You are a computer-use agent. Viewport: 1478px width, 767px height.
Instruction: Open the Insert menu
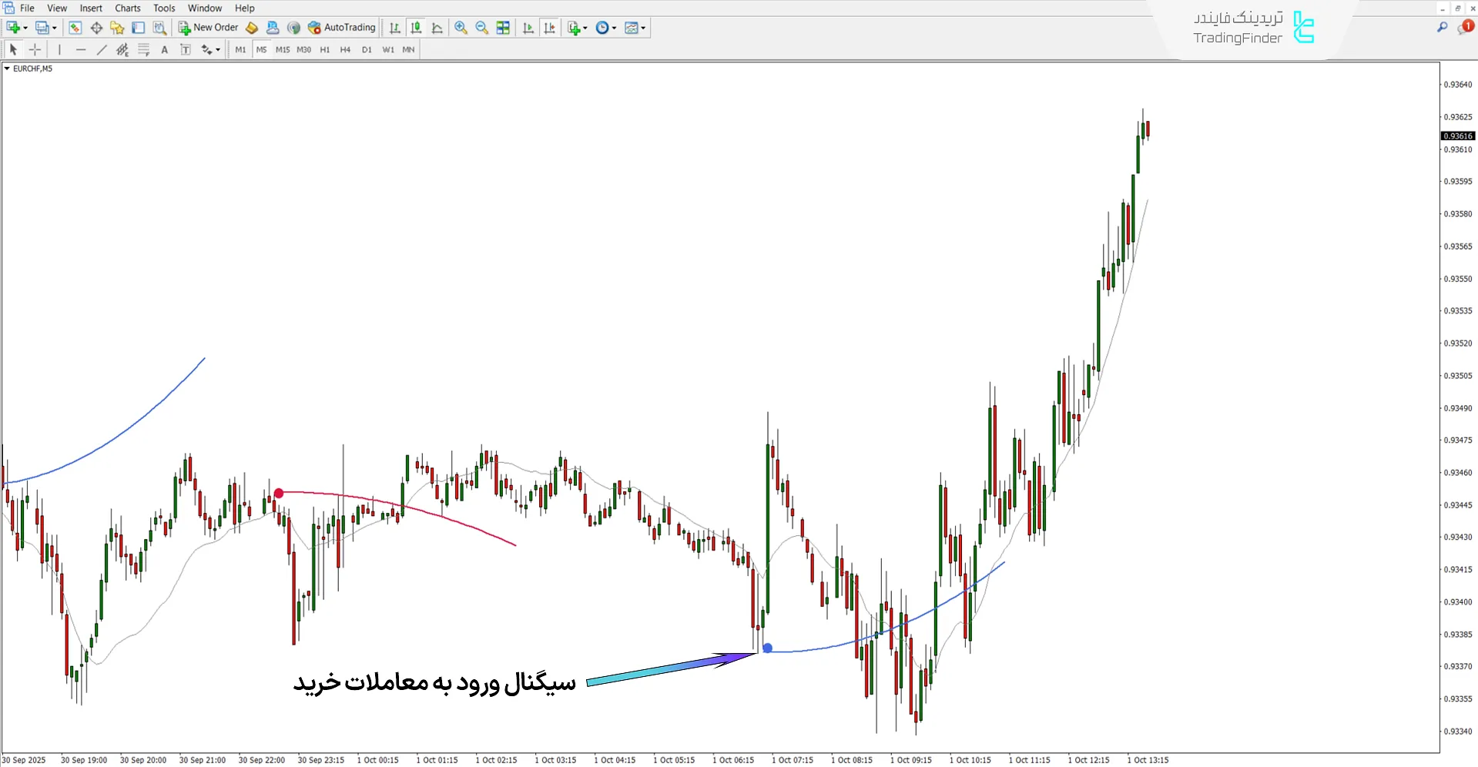(x=91, y=8)
